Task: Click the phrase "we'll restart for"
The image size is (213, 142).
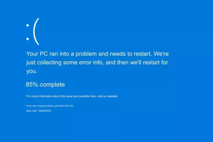Action: (x=149, y=62)
